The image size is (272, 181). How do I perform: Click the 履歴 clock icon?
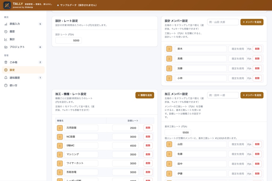(6, 32)
